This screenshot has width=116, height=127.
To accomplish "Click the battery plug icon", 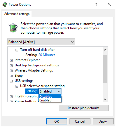I will 13,28.
